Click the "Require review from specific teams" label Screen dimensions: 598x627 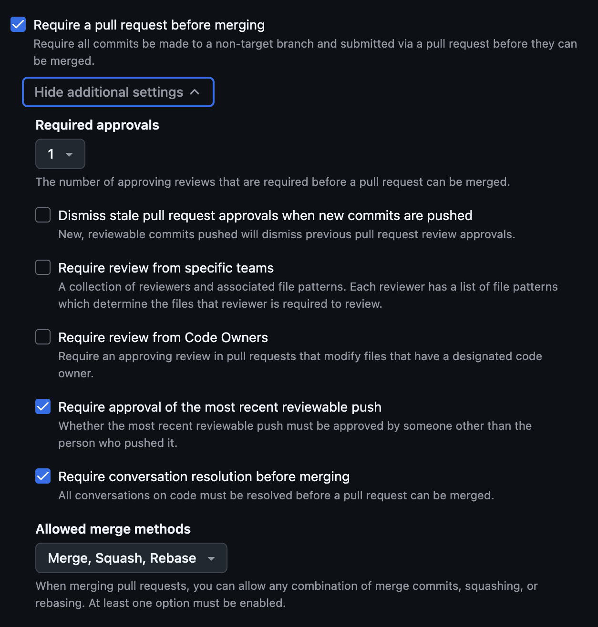(x=166, y=268)
